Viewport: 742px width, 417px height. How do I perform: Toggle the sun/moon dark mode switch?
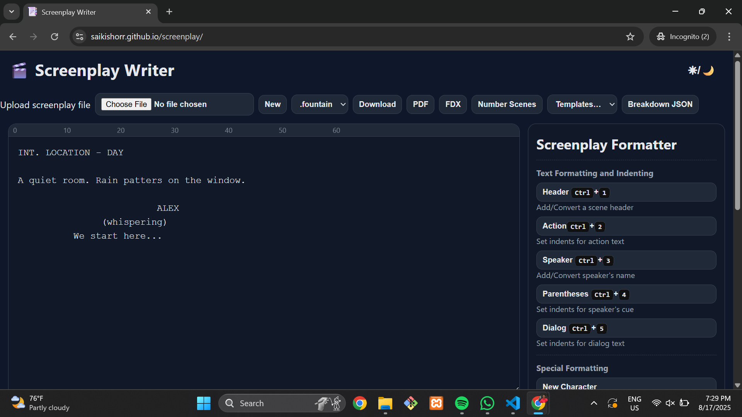tap(701, 71)
